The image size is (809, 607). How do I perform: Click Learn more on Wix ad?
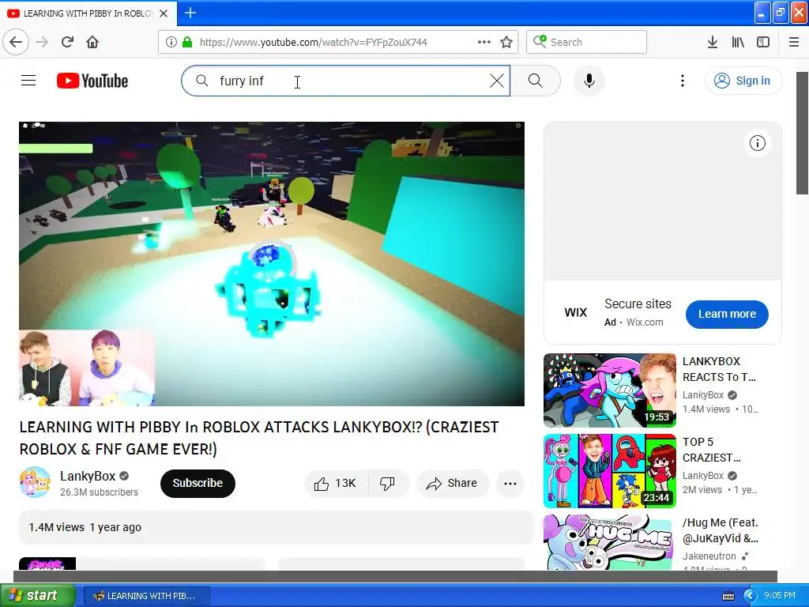pos(727,314)
